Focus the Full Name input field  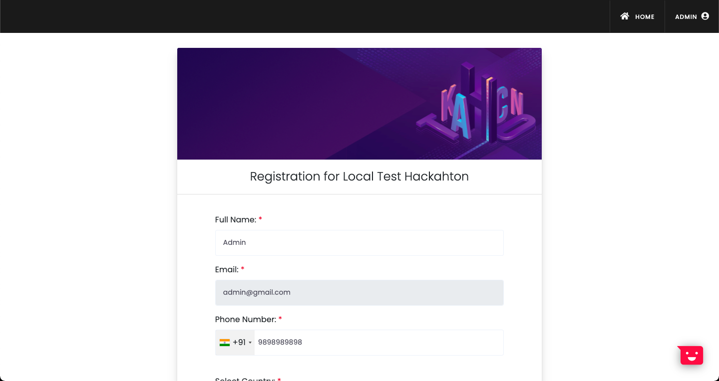359,243
